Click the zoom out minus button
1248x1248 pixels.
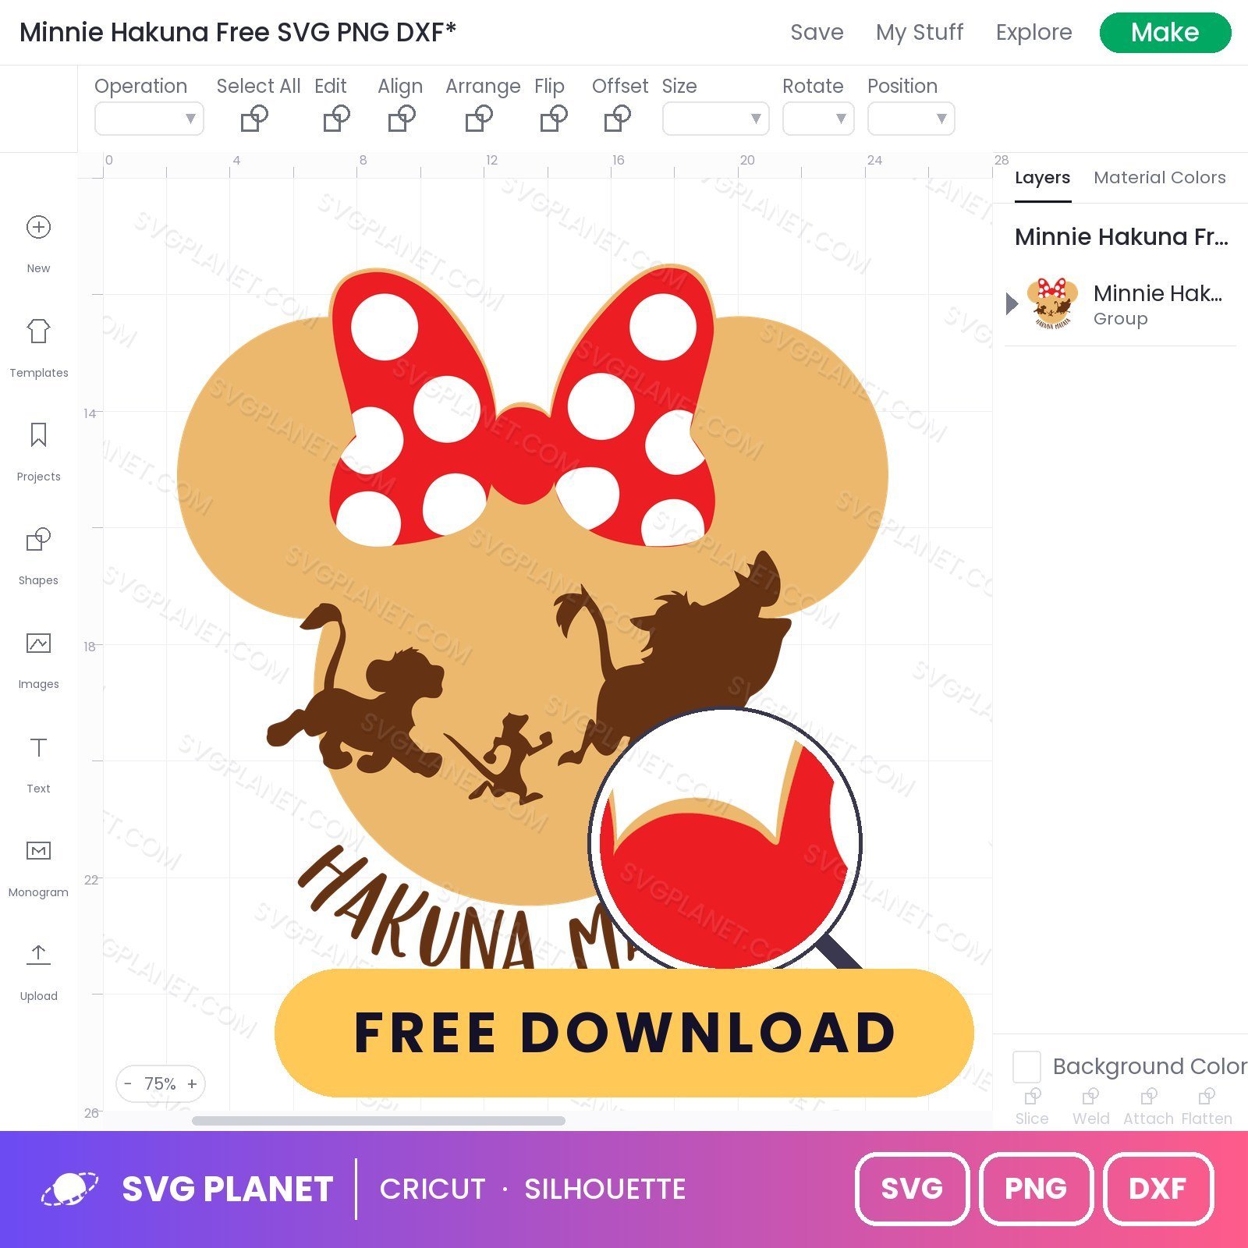pyautogui.click(x=128, y=1083)
